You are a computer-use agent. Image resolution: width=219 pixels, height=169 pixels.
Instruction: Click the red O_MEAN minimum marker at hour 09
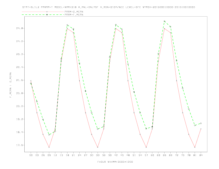49,147
